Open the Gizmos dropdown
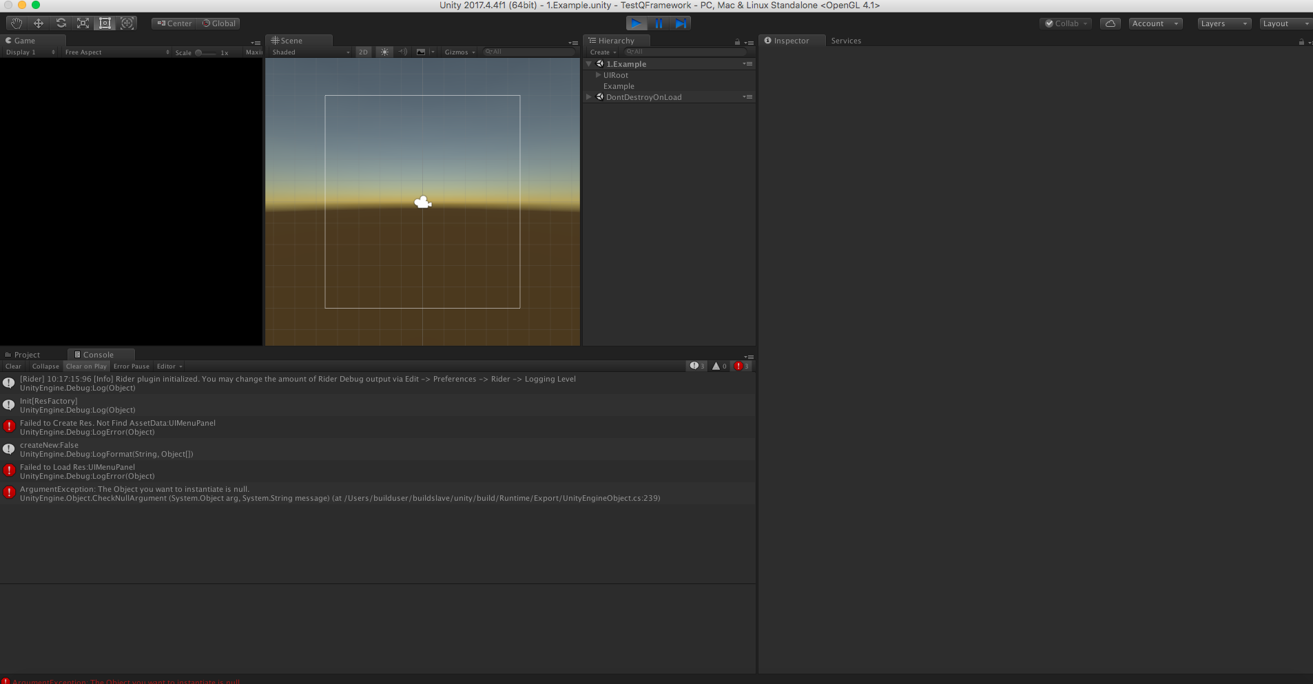The width and height of the screenshot is (1313, 684). 457,52
